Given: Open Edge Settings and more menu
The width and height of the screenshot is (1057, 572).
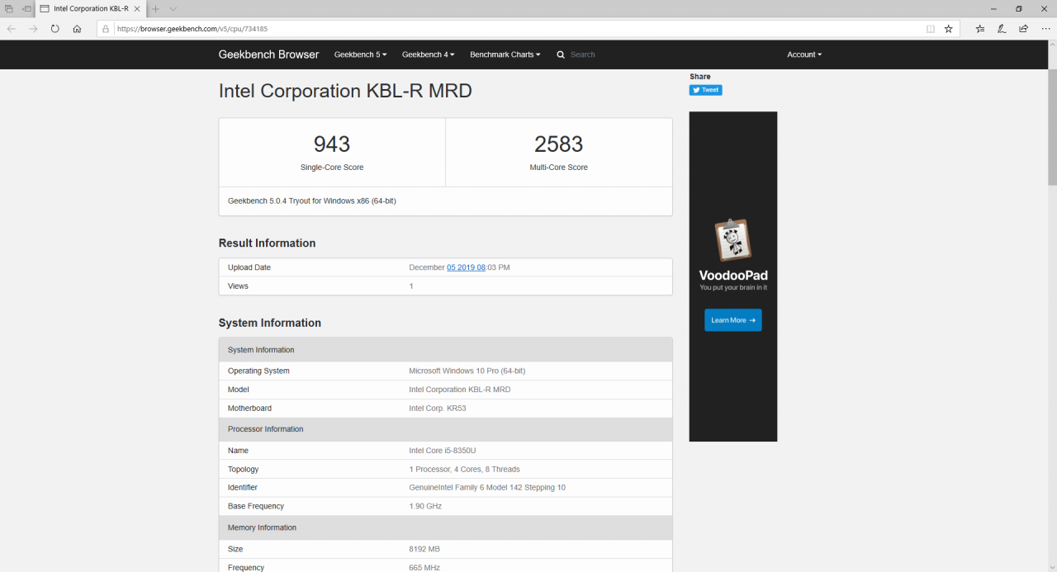Looking at the screenshot, I should point(1045,28).
